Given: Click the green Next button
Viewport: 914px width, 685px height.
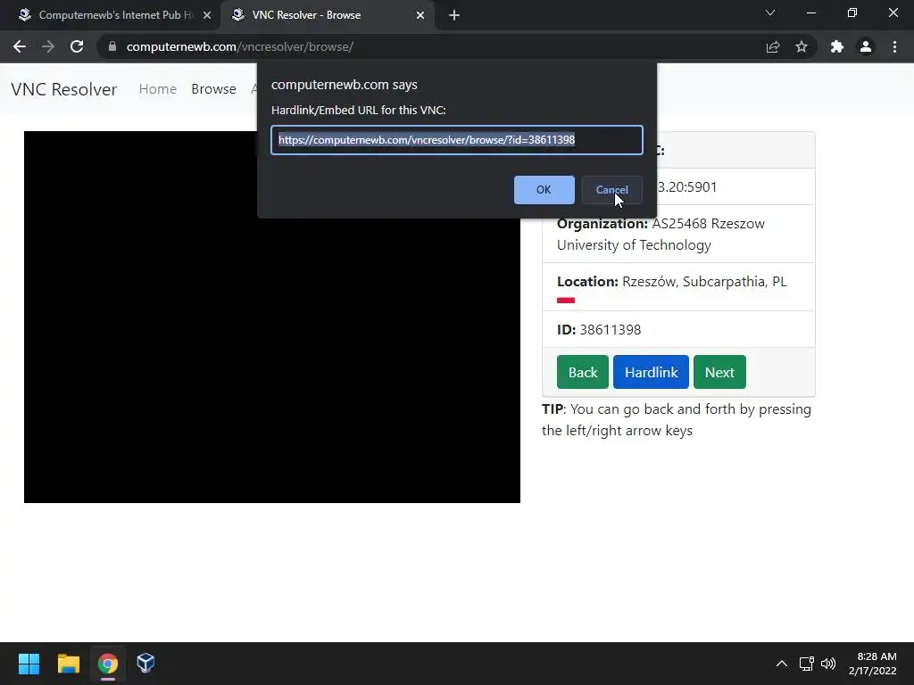Looking at the screenshot, I should (x=720, y=372).
